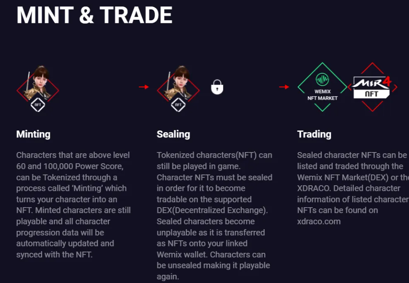Click the Sealing section title
Viewport: 409px width, 283px height.
click(x=173, y=134)
